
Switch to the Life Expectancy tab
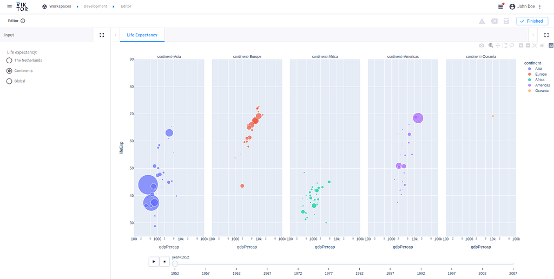pos(142,35)
